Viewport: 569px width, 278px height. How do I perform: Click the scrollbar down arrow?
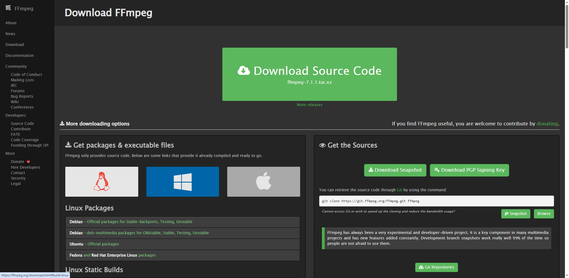567,276
